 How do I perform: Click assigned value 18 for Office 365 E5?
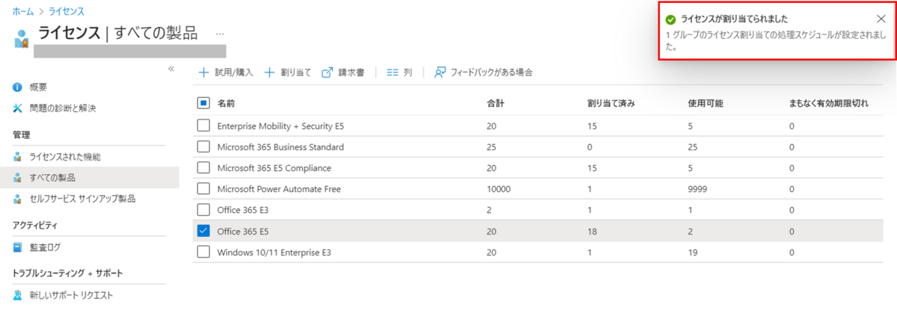(x=592, y=232)
